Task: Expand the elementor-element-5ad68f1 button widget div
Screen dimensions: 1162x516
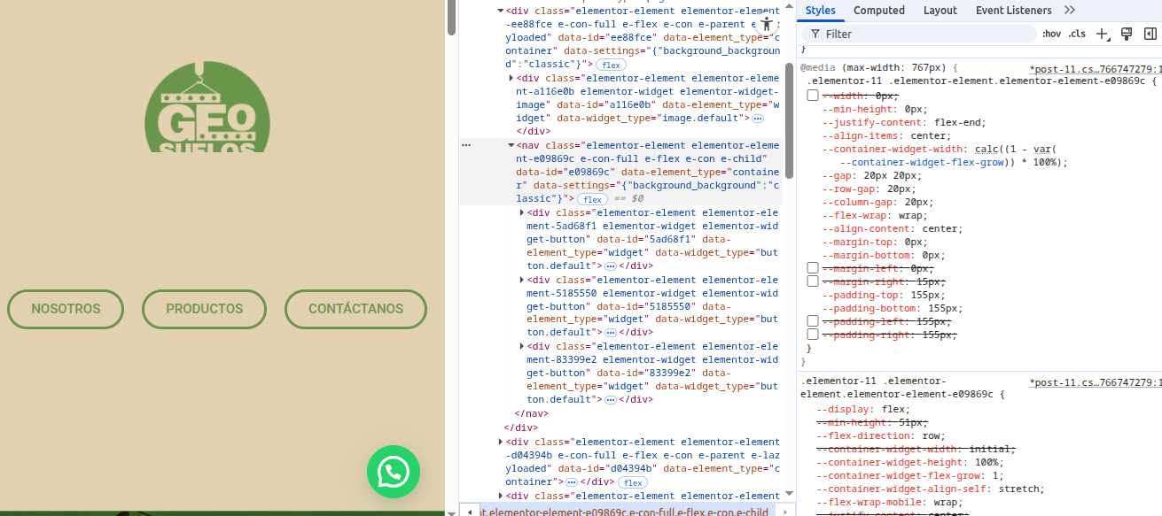Action: point(521,212)
